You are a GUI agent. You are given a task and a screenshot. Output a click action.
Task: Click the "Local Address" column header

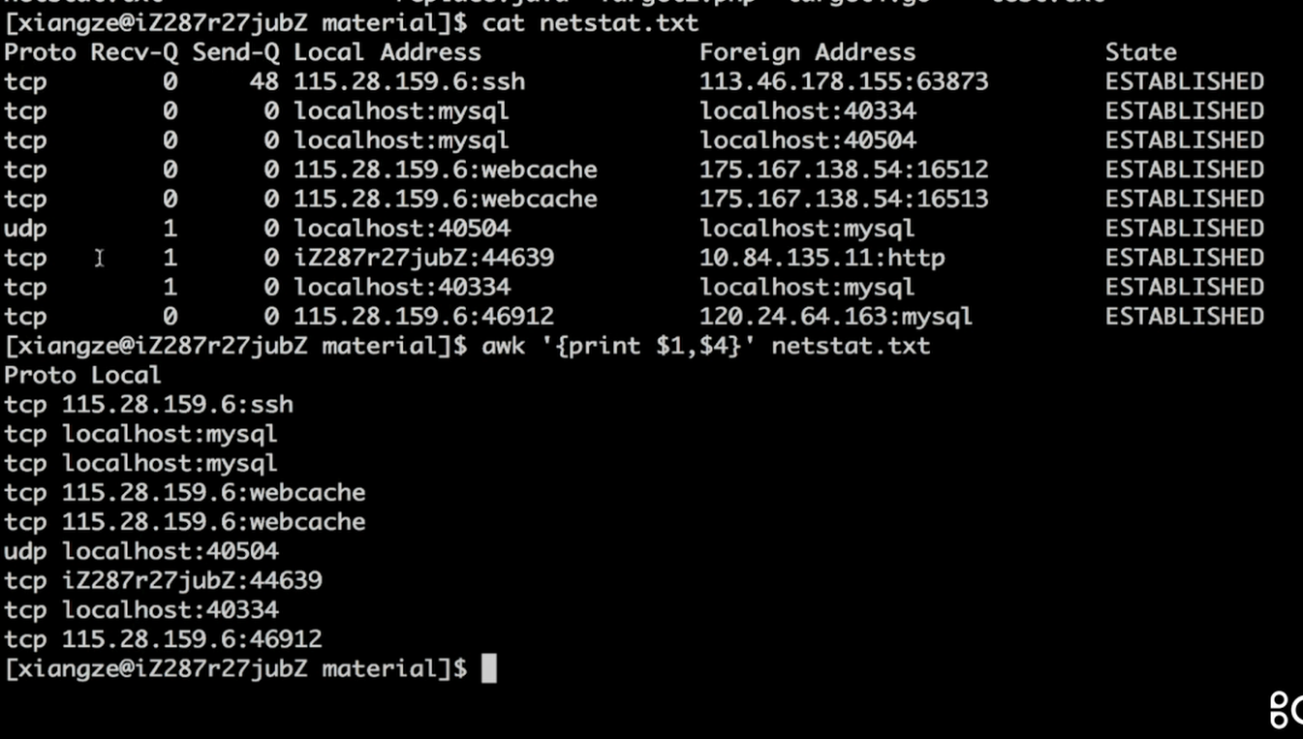click(x=387, y=52)
